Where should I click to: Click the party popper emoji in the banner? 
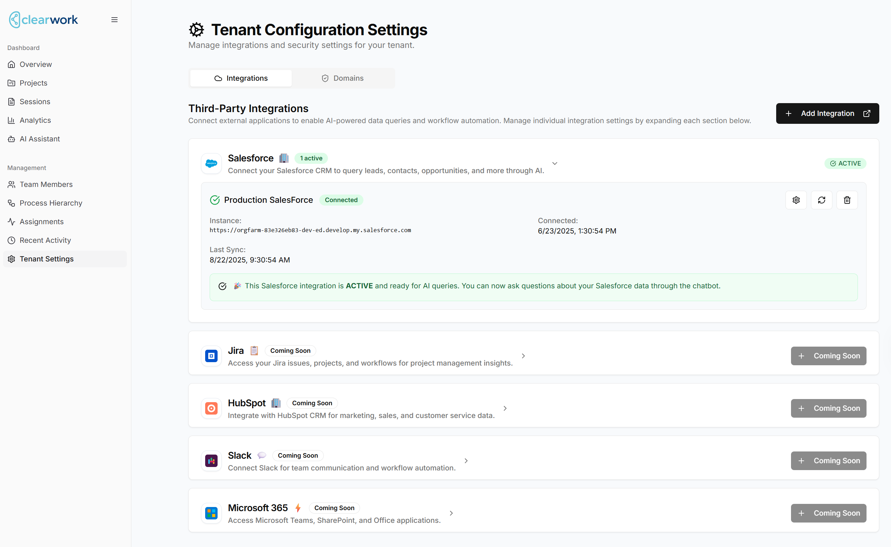237,286
